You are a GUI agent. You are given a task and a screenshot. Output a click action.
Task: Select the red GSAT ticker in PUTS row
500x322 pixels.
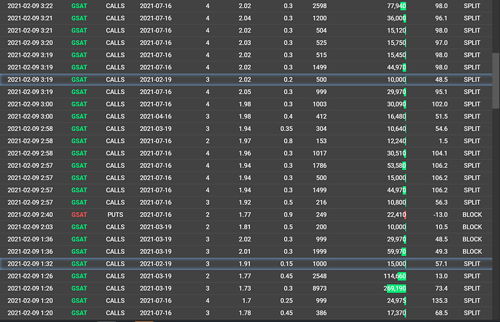[x=79, y=215]
